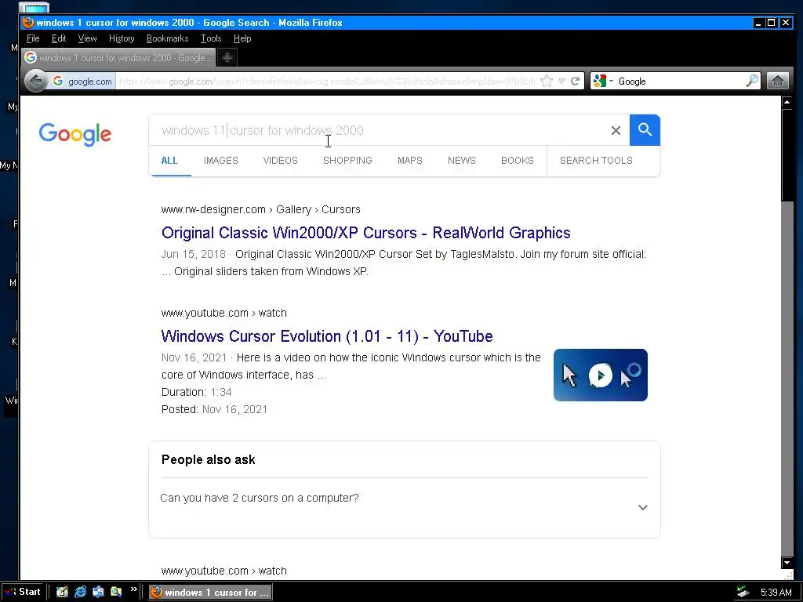This screenshot has height=602, width=803.
Task: Switch to the IMAGES results tab
Action: [220, 160]
